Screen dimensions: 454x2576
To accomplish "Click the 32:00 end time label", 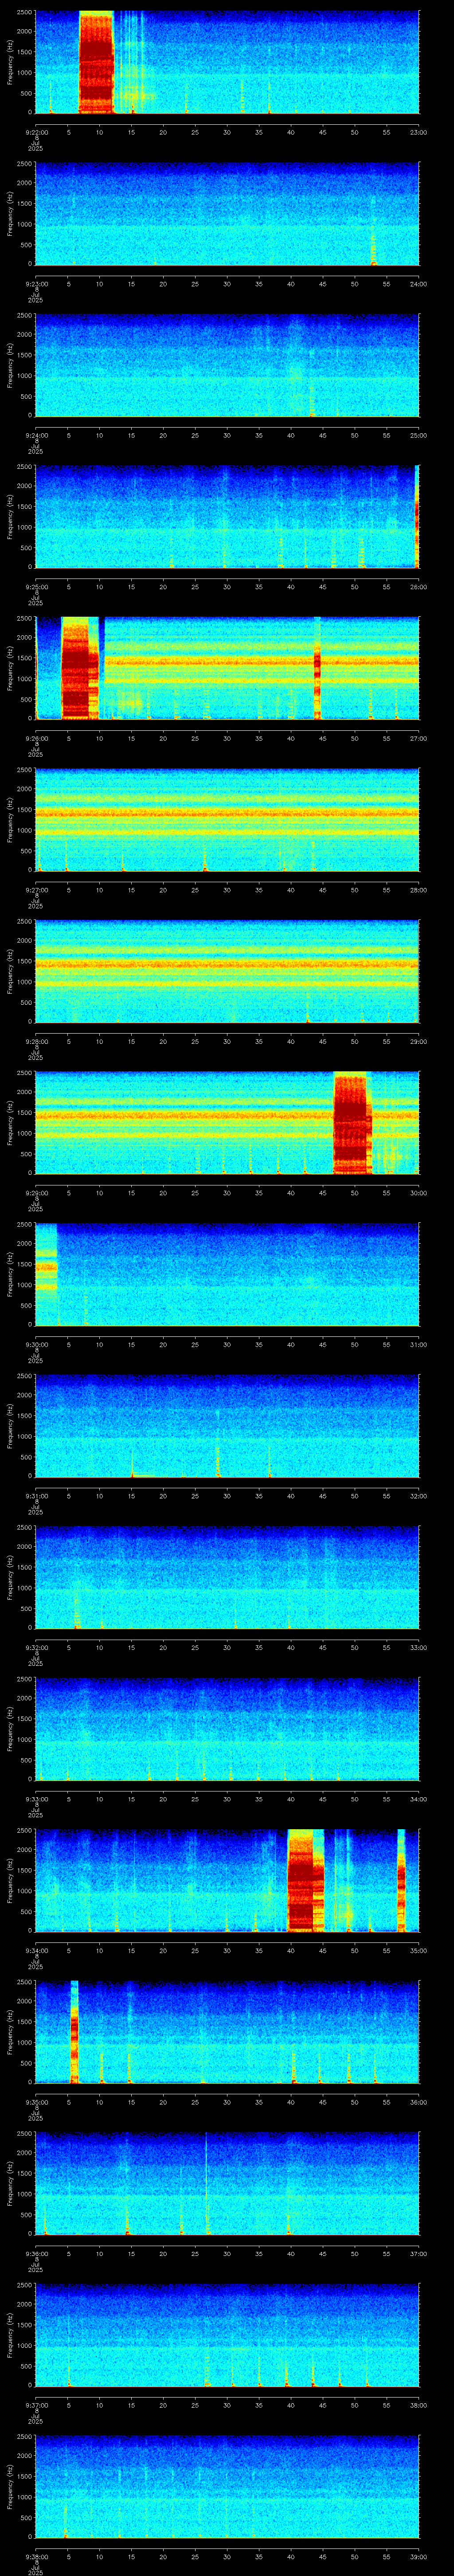I will [x=418, y=1496].
